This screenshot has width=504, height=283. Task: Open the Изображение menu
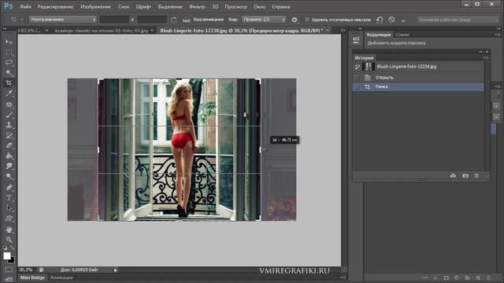point(95,7)
